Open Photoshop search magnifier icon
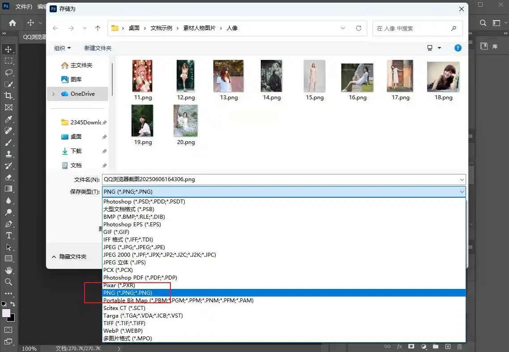Screen dimensions: 509x352 [483, 23]
